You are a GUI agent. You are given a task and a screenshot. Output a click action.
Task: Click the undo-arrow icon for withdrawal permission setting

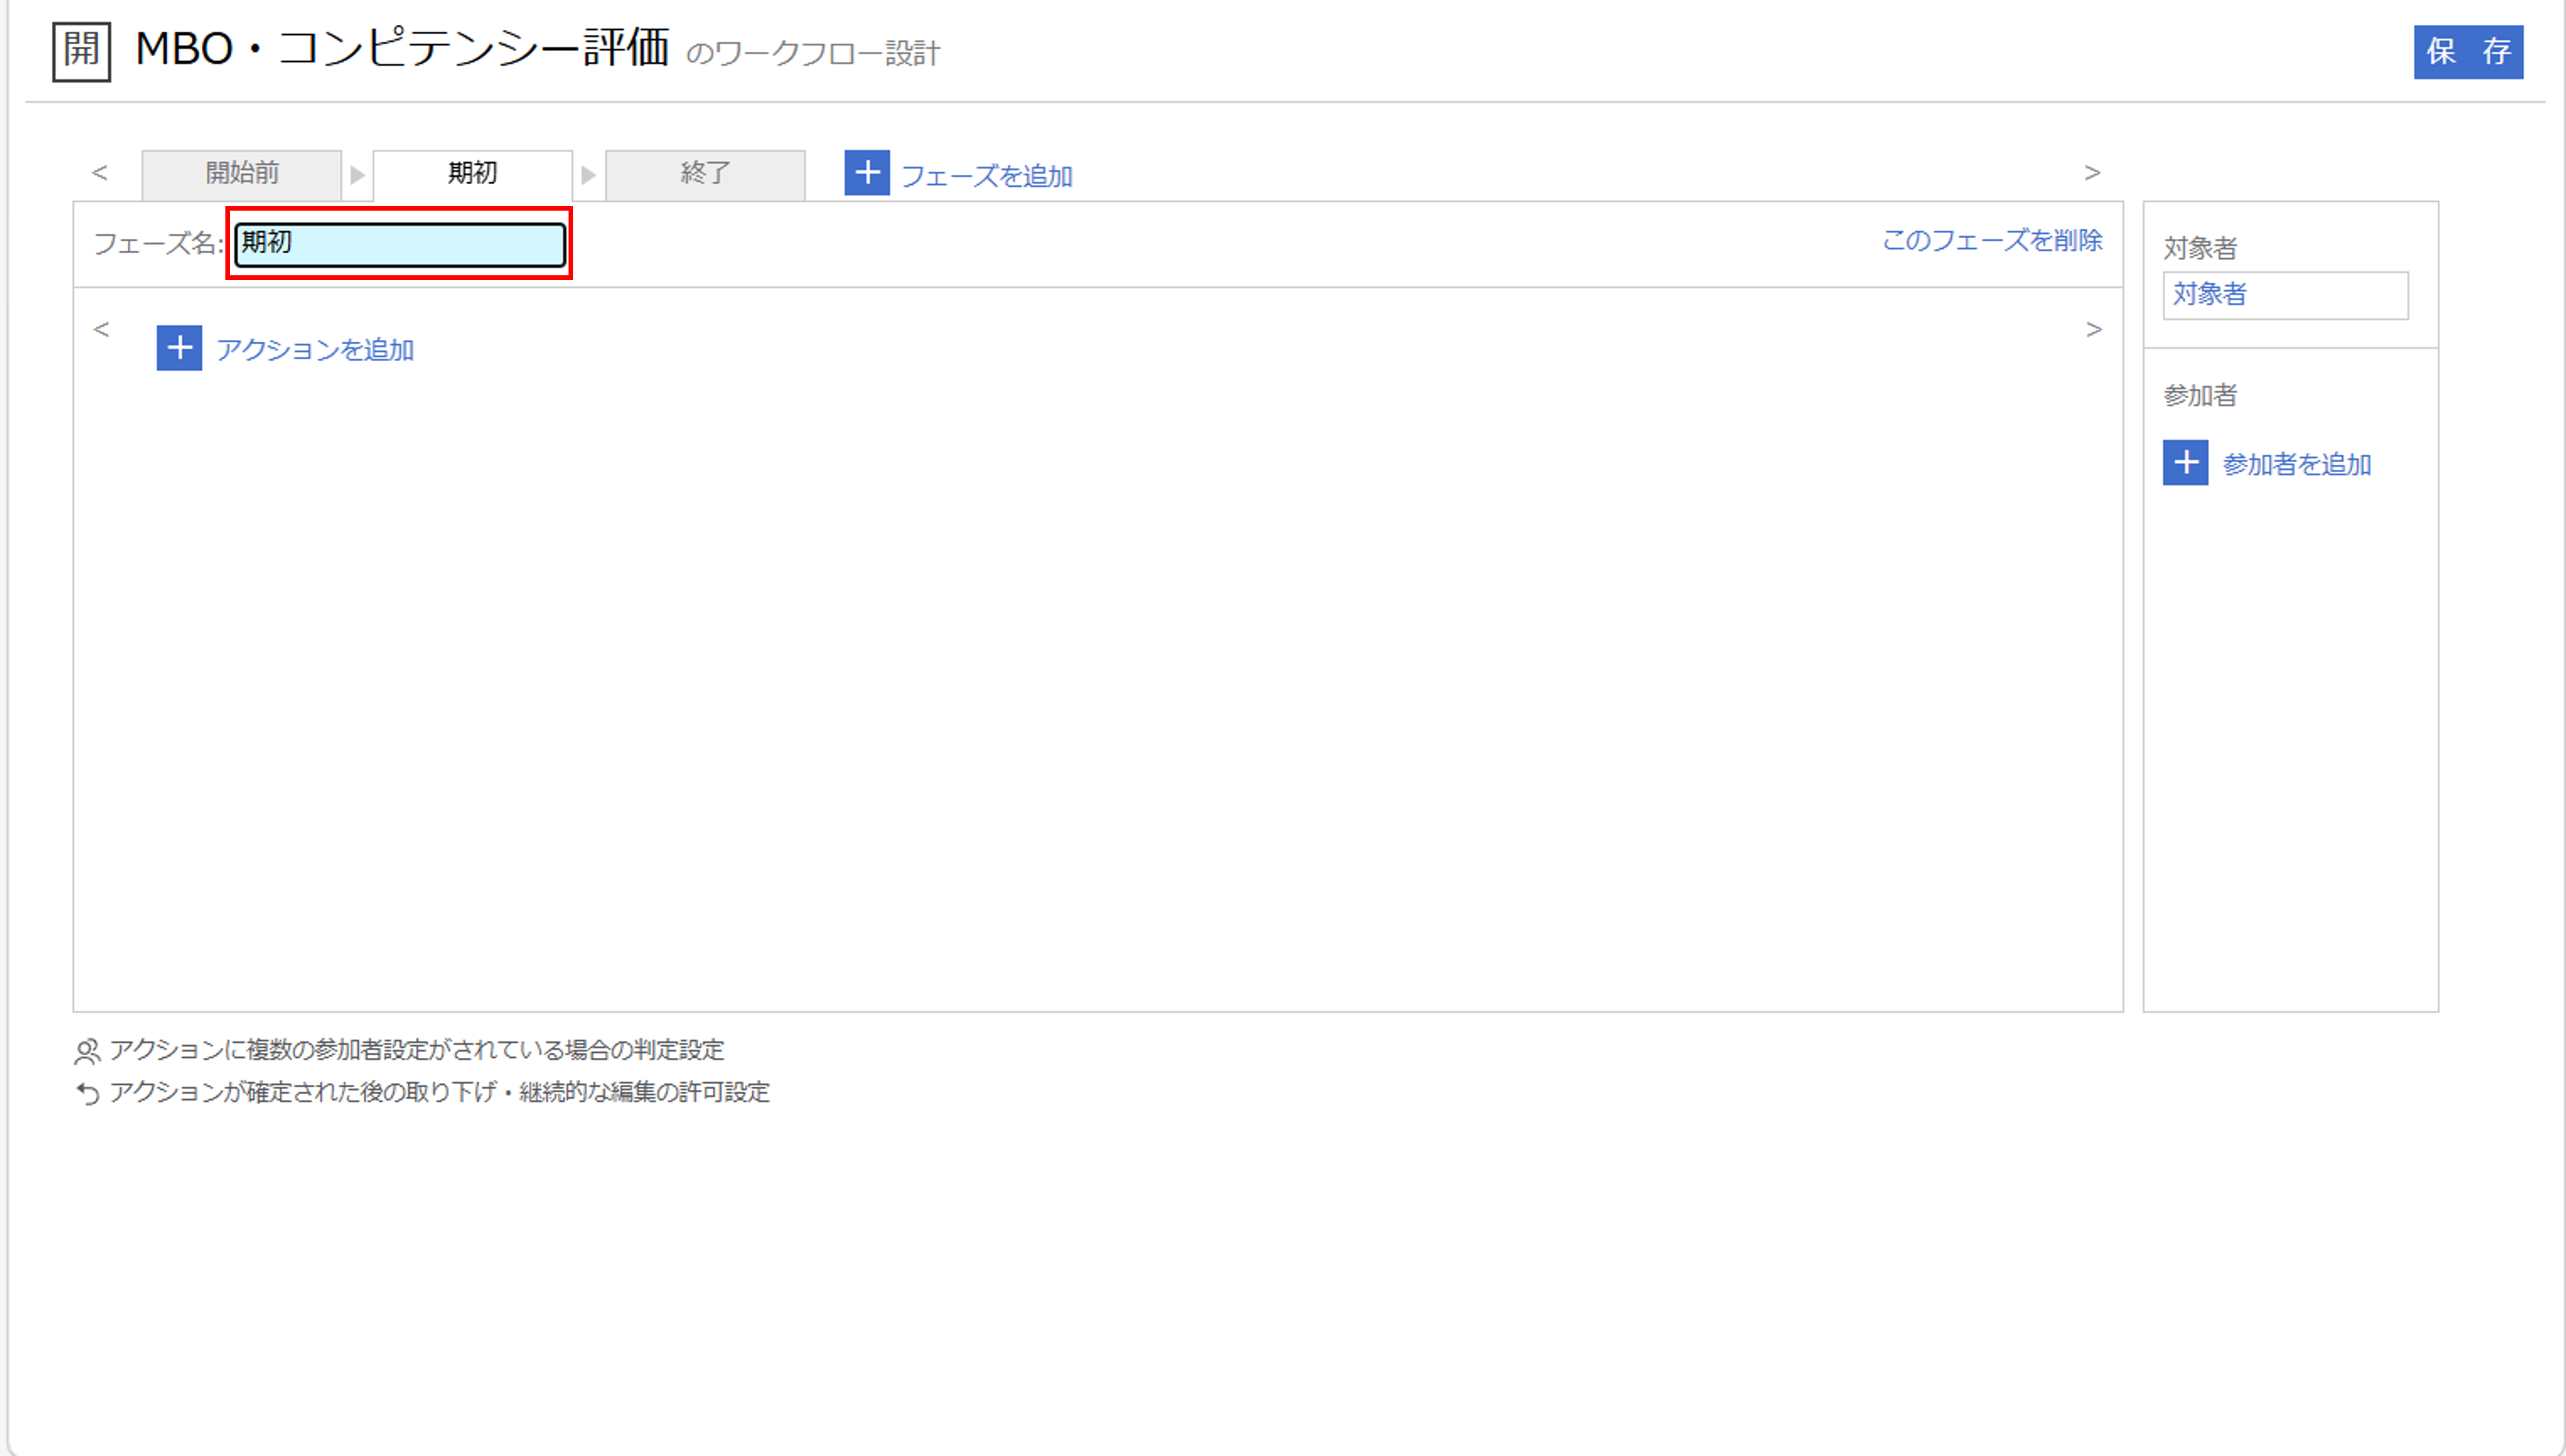(87, 1093)
